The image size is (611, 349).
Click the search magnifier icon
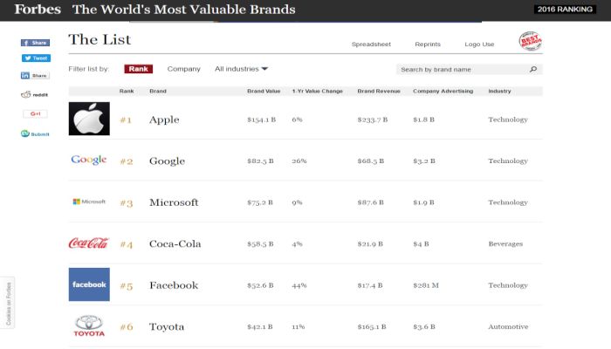pos(533,69)
